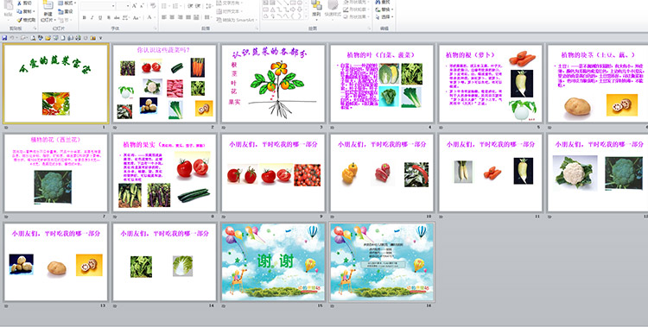This screenshot has height=327, width=648.
Task: Open the Change Case (Aa) dropdown
Action: tap(137, 17)
